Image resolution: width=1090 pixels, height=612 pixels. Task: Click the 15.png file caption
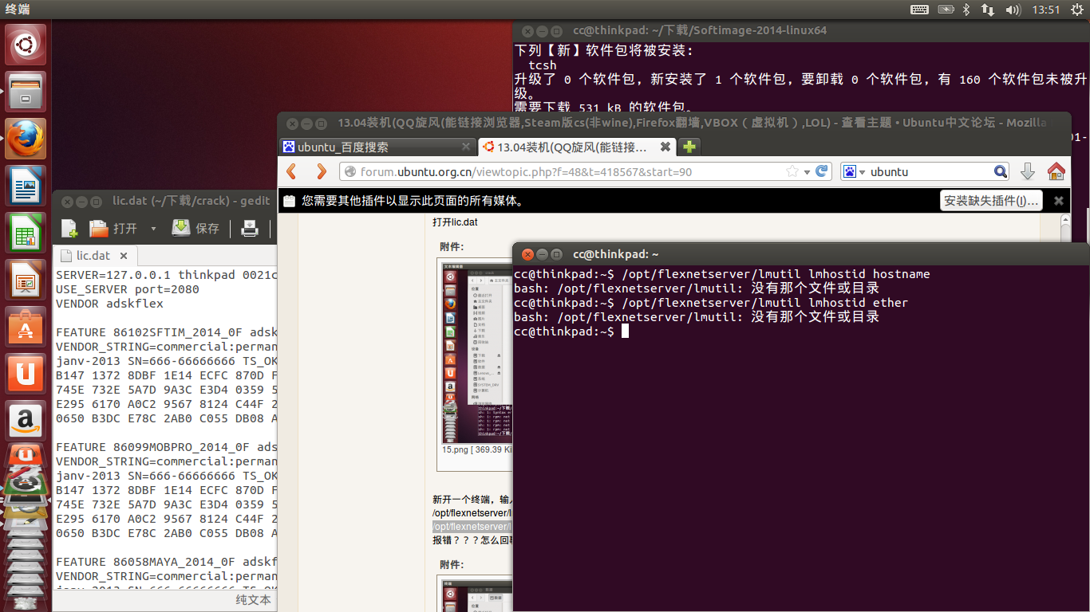coord(477,449)
